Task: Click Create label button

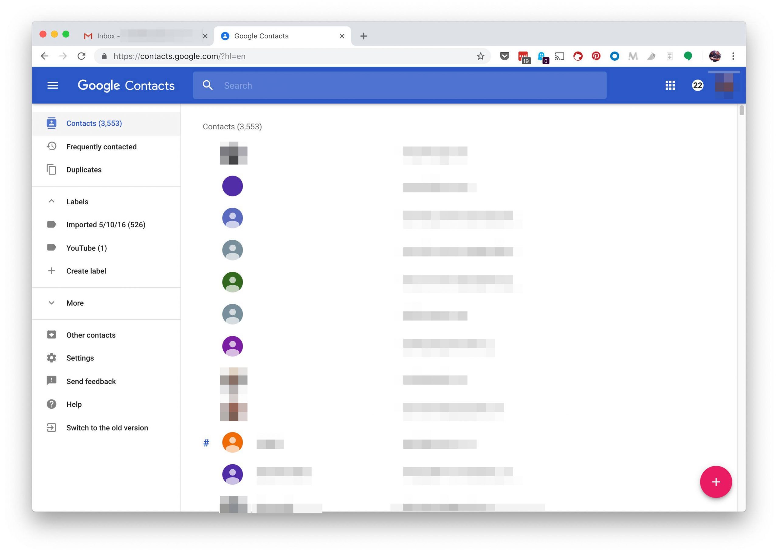Action: [86, 271]
